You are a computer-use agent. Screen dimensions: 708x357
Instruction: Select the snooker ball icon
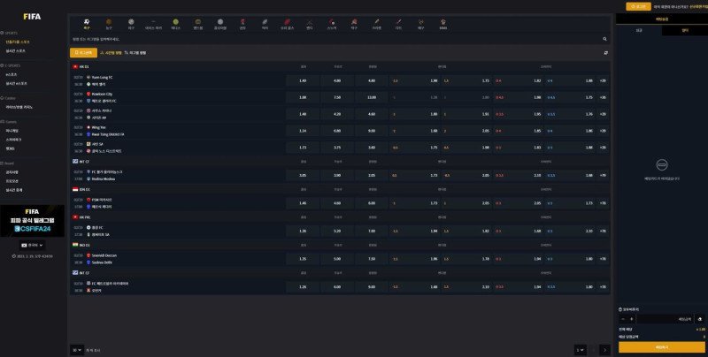click(332, 21)
